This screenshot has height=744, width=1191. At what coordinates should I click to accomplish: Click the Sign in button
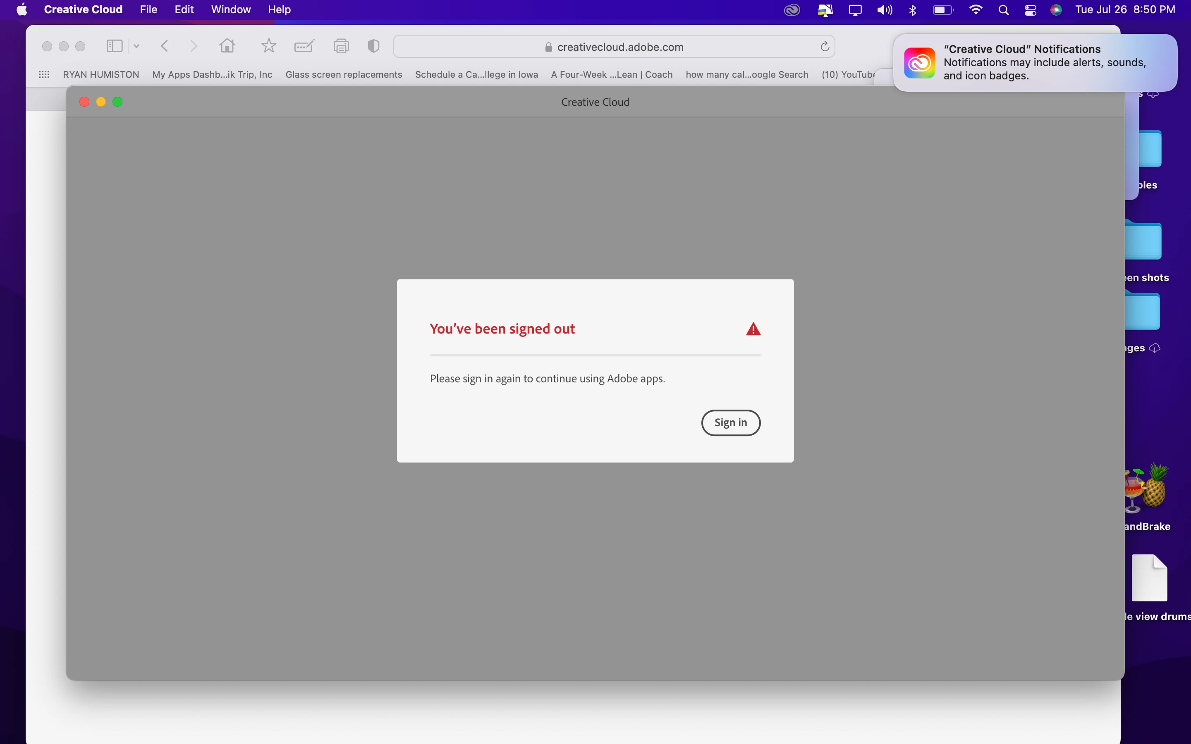(x=730, y=423)
